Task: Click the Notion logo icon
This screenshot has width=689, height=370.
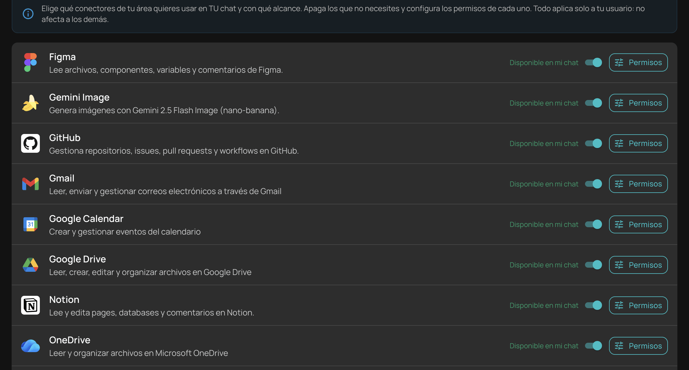Action: (30, 305)
